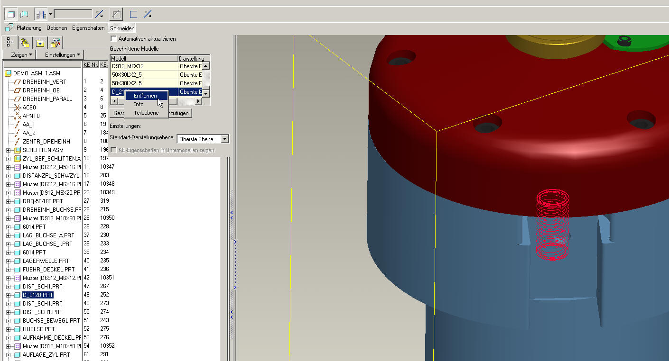Viewport: 669px width, 361px height.
Task: Open the Standard-Darstellungsebene dropdown
Action: tap(224, 139)
